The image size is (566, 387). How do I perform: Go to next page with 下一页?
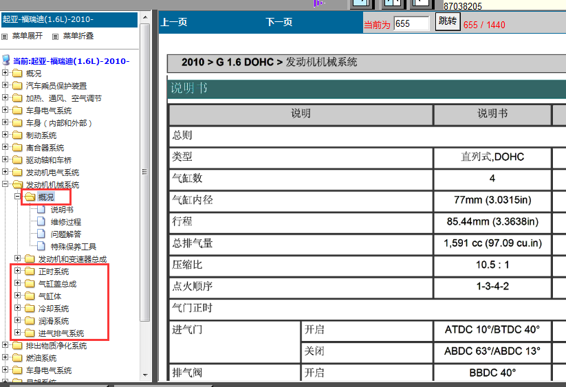pos(279,22)
